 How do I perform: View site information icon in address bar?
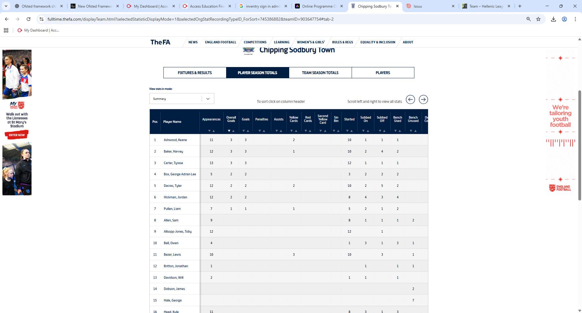click(42, 19)
